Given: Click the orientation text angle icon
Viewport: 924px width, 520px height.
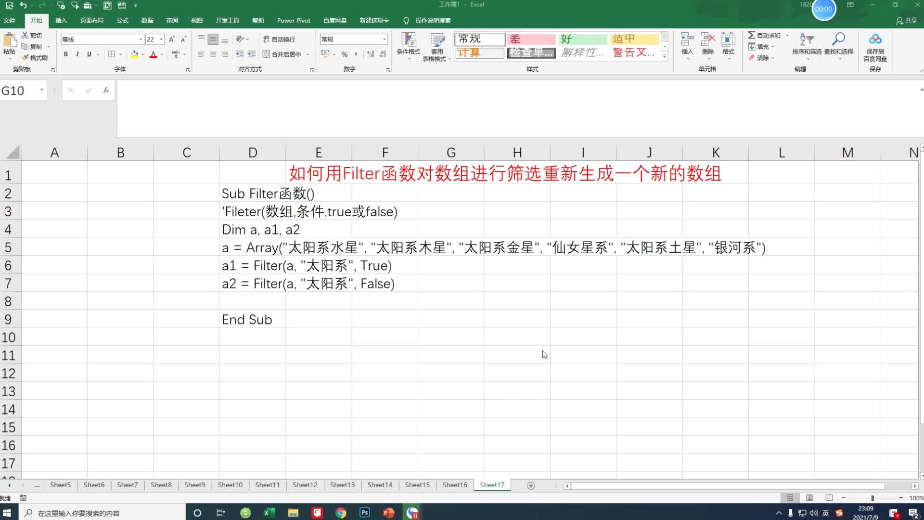Looking at the screenshot, I should 240,39.
